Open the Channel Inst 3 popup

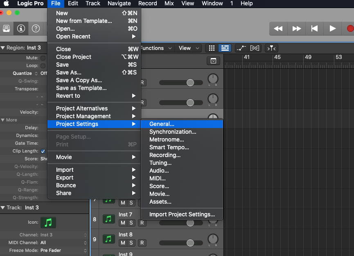pos(85,235)
